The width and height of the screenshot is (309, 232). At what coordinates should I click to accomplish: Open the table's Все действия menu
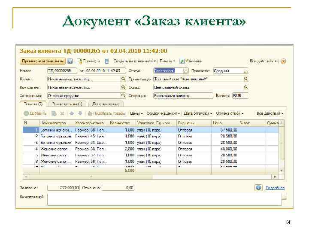pos(270,113)
